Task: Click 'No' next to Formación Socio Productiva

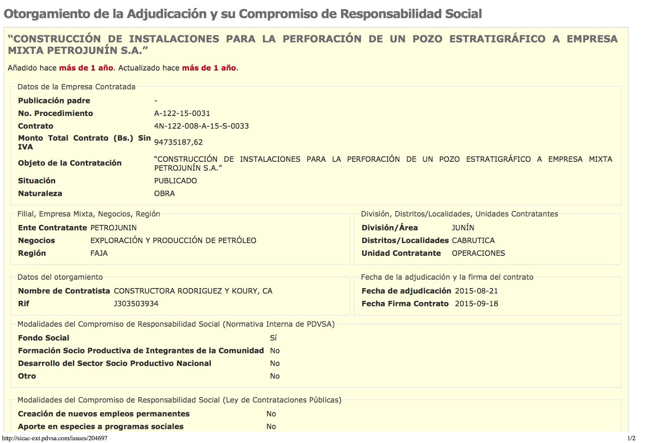Action: [x=275, y=351]
